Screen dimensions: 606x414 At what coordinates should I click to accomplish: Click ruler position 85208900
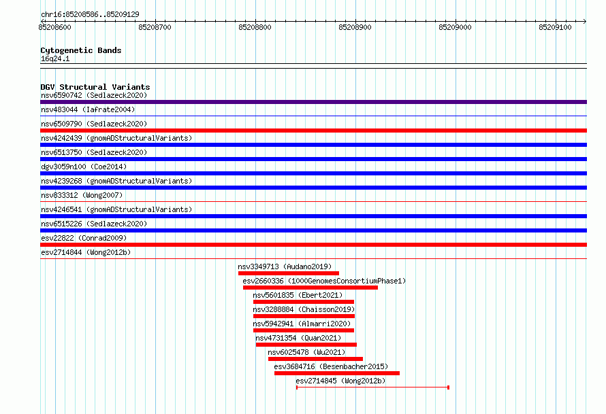pyautogui.click(x=355, y=27)
